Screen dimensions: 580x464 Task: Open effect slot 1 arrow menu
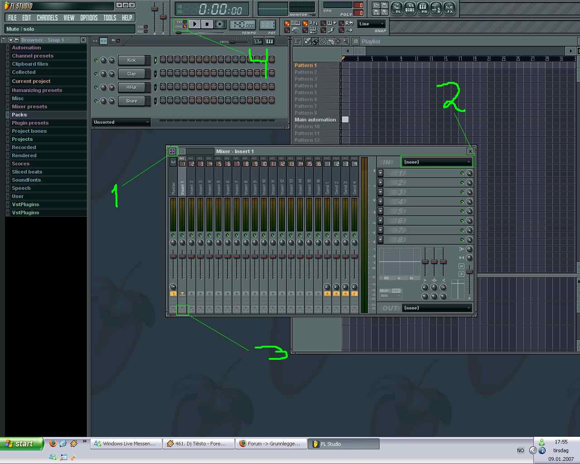[x=380, y=173]
